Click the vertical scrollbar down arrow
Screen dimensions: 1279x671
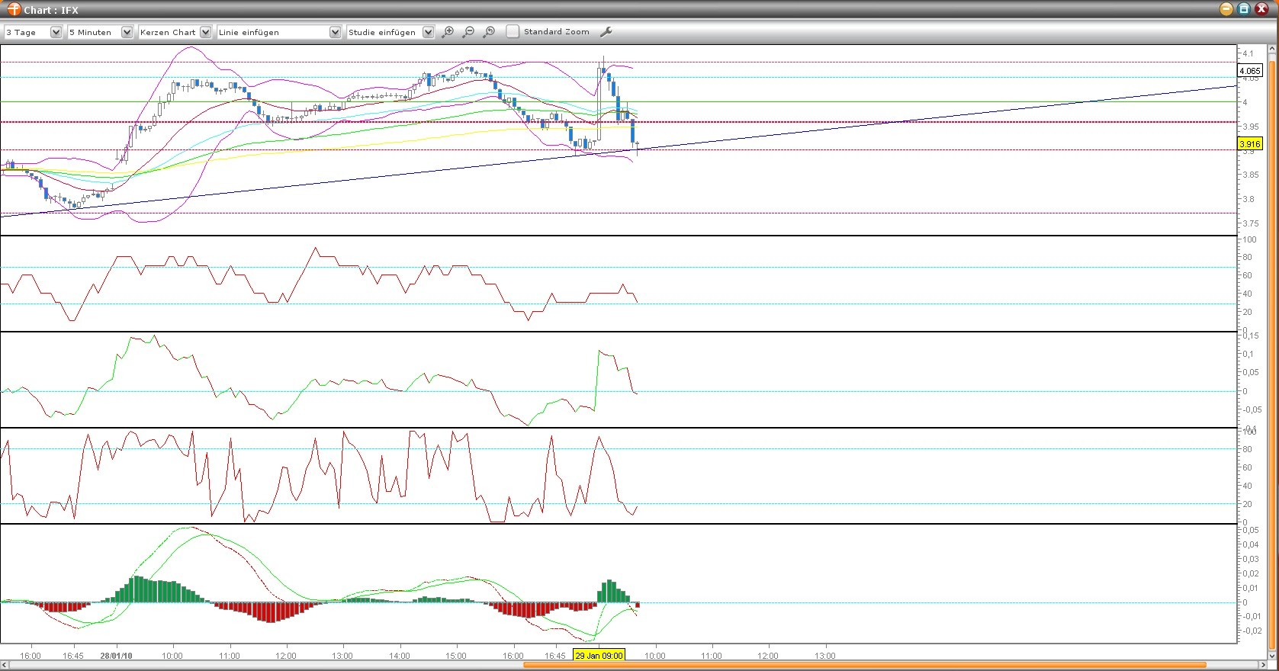pyautogui.click(x=1271, y=654)
